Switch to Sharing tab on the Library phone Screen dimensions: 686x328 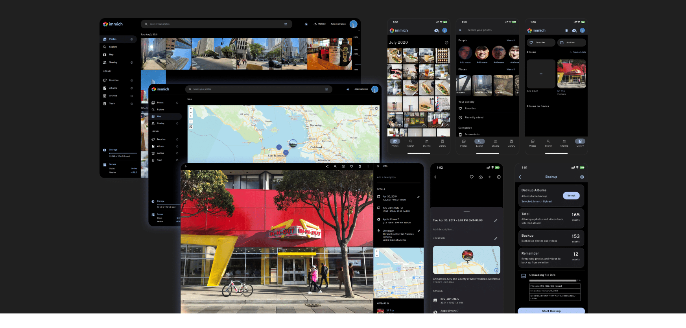pyautogui.click(x=564, y=143)
